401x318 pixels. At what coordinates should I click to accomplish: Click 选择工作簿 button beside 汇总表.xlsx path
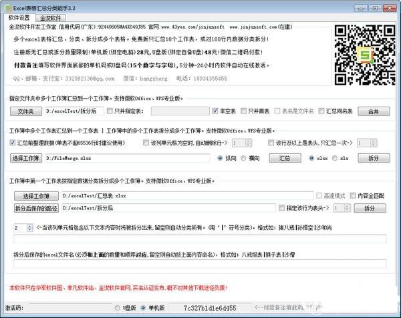pos(36,196)
